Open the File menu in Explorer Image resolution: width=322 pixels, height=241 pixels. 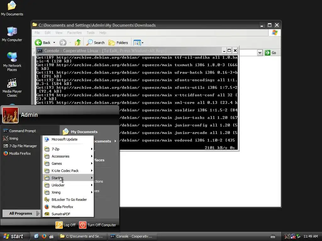tap(37, 33)
